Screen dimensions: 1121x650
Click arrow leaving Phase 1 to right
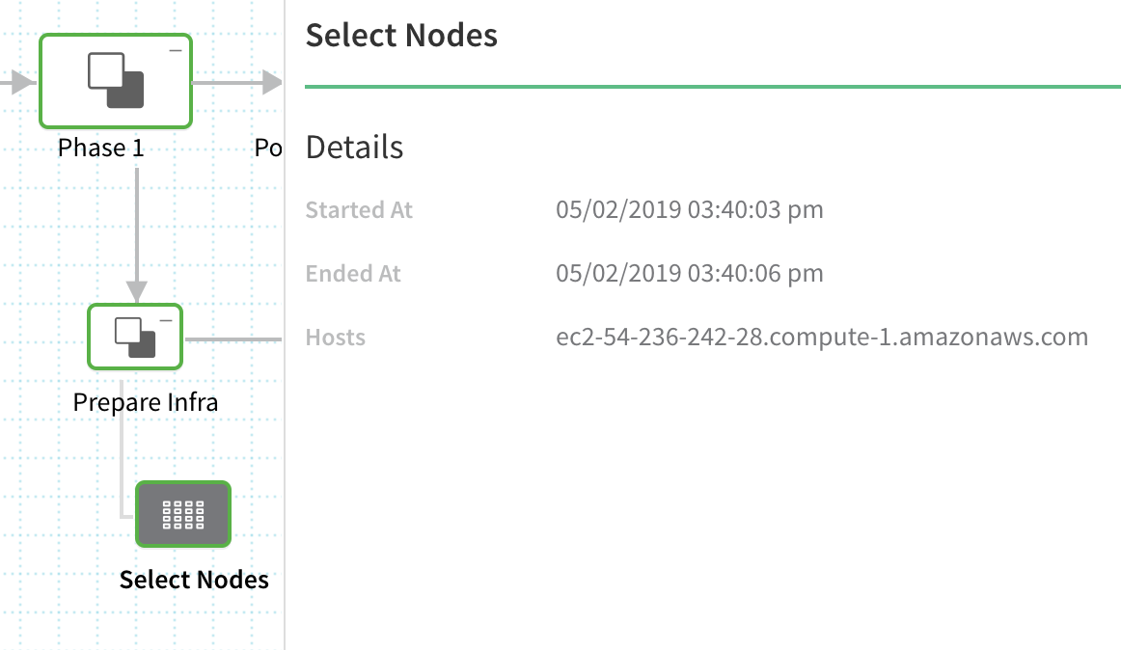pyautogui.click(x=237, y=82)
